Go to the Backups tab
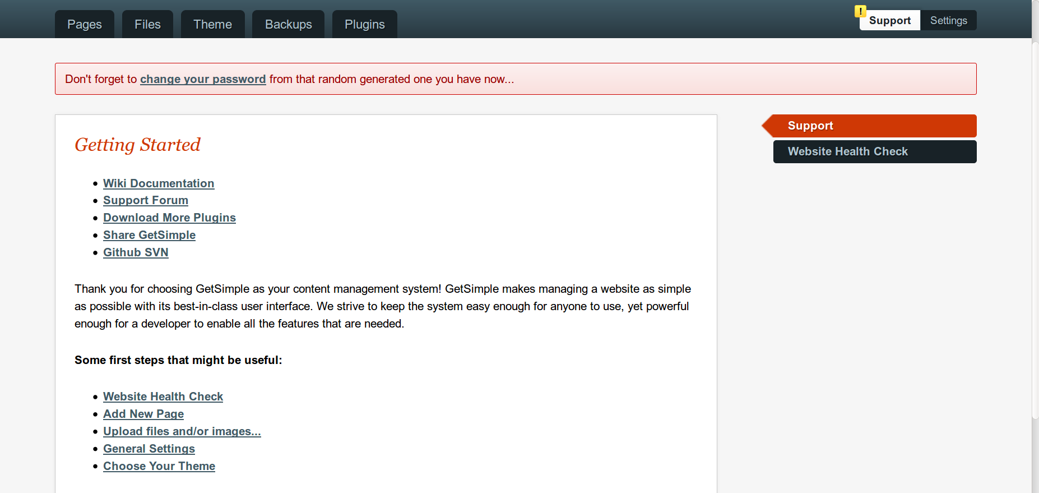Screen dimensions: 1039x493 [x=288, y=24]
